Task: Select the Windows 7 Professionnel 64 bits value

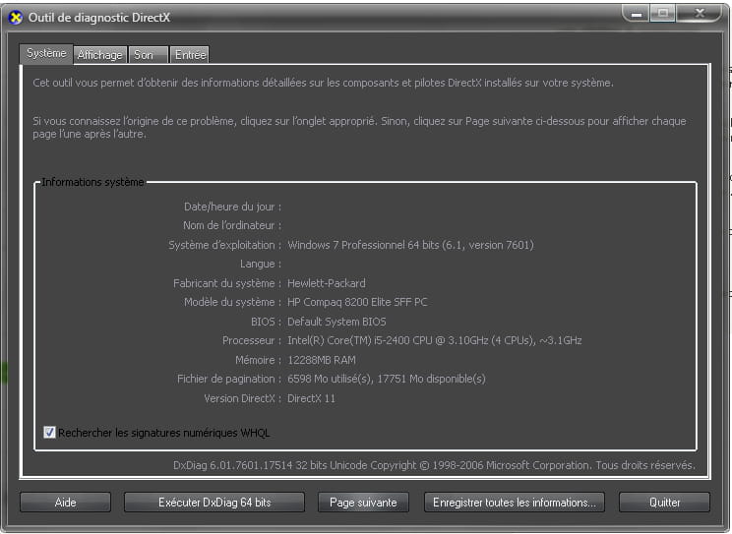Action: tap(410, 245)
